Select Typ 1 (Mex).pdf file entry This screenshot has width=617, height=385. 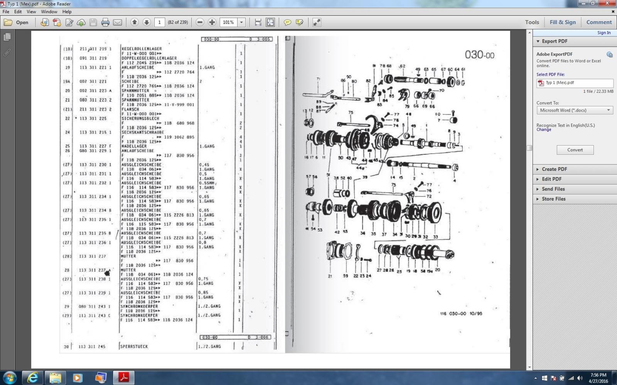(x=575, y=83)
